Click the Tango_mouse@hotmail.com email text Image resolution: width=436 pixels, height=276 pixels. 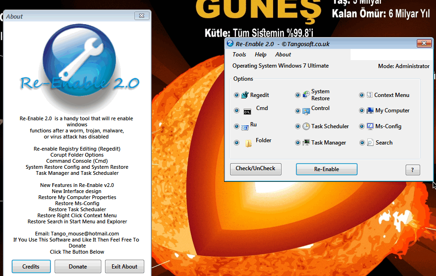click(x=84, y=234)
